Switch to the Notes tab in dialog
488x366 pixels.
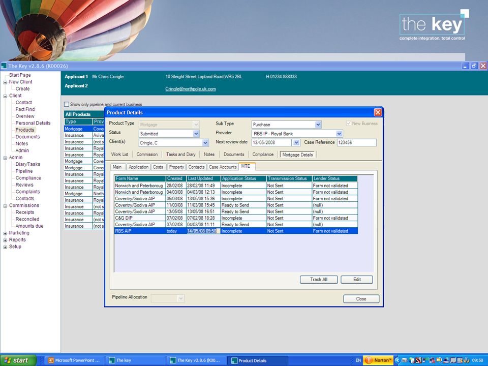point(209,155)
